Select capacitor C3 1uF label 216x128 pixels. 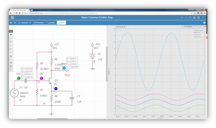click(79, 102)
